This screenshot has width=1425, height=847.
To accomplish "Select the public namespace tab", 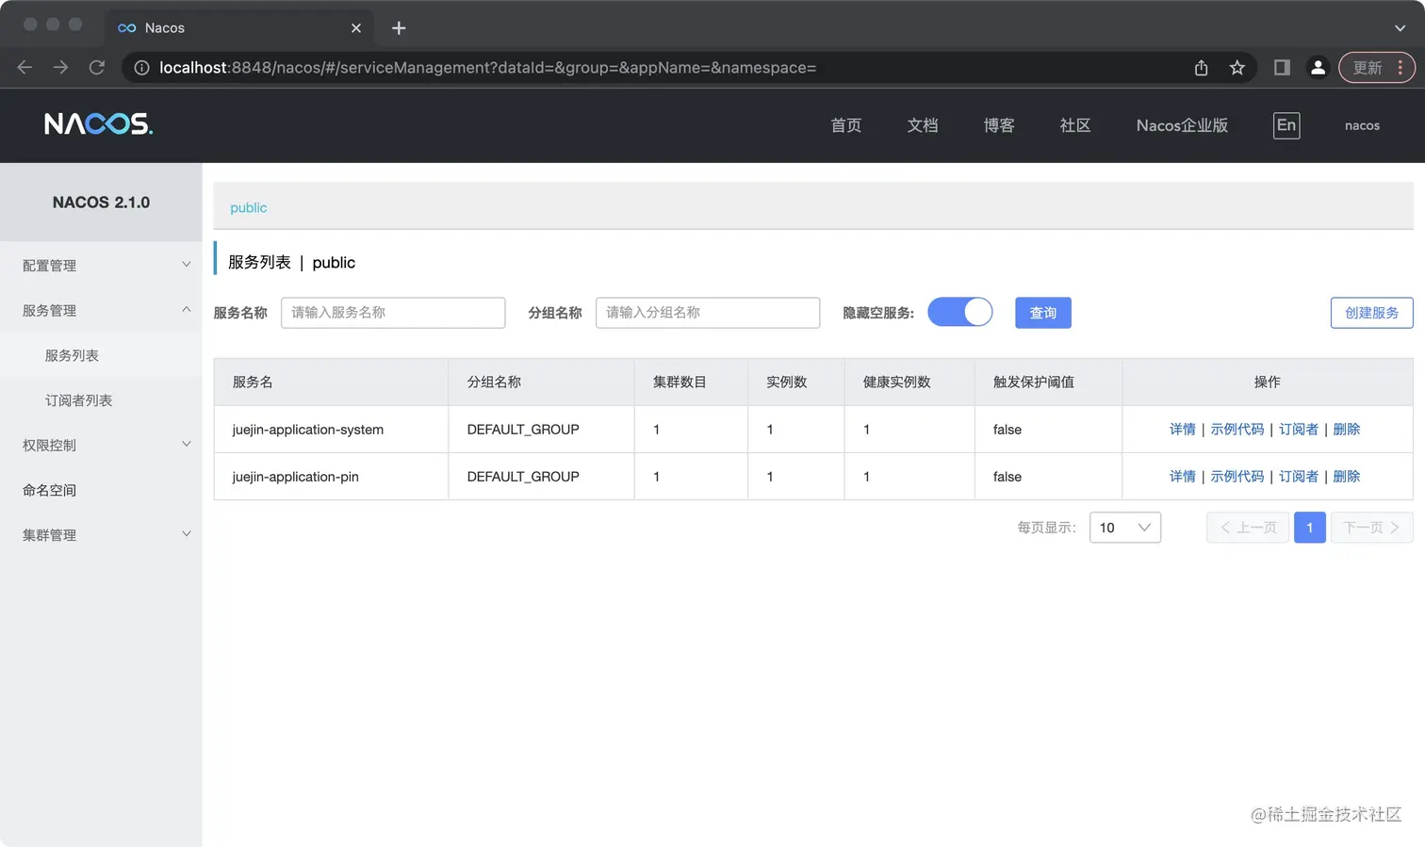I will (249, 207).
